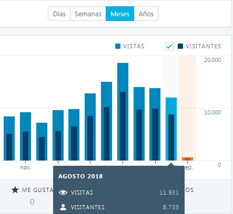Switch to the Días tab
The width and height of the screenshot is (233, 214).
pos(59,14)
